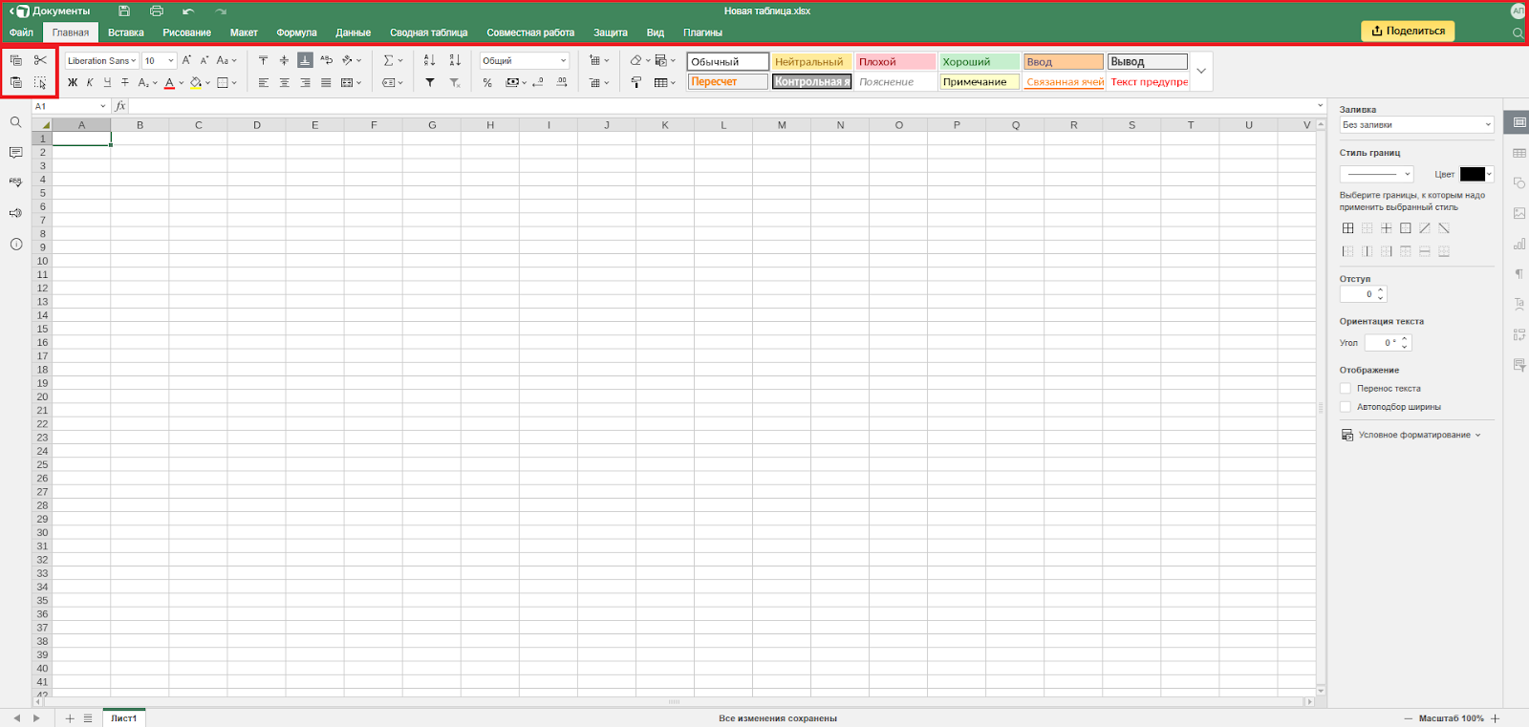1529x727 pixels.
Task: Expand the cell styles gallery arrow
Action: pyautogui.click(x=1201, y=72)
